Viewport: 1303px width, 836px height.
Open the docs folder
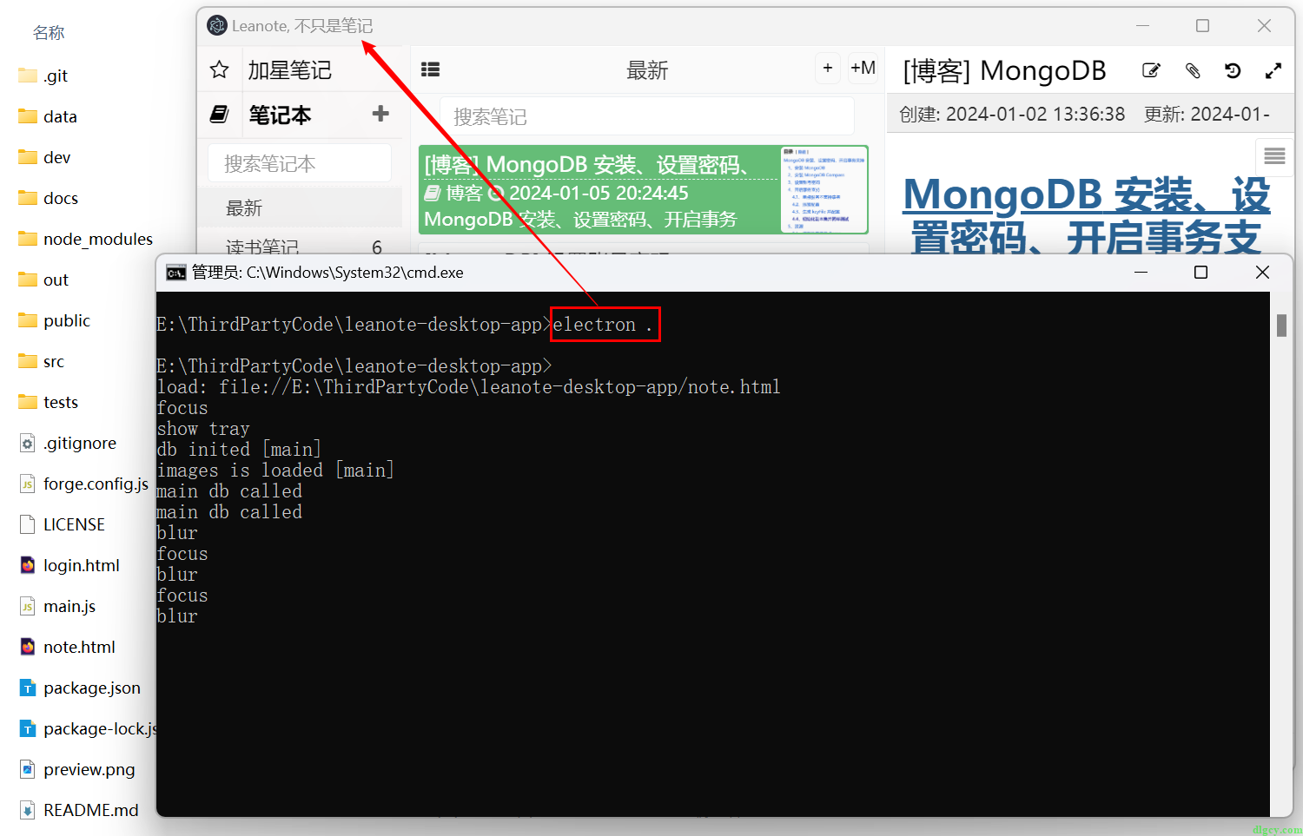click(48, 198)
